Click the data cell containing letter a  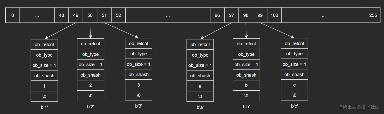pyautogui.click(x=200, y=86)
